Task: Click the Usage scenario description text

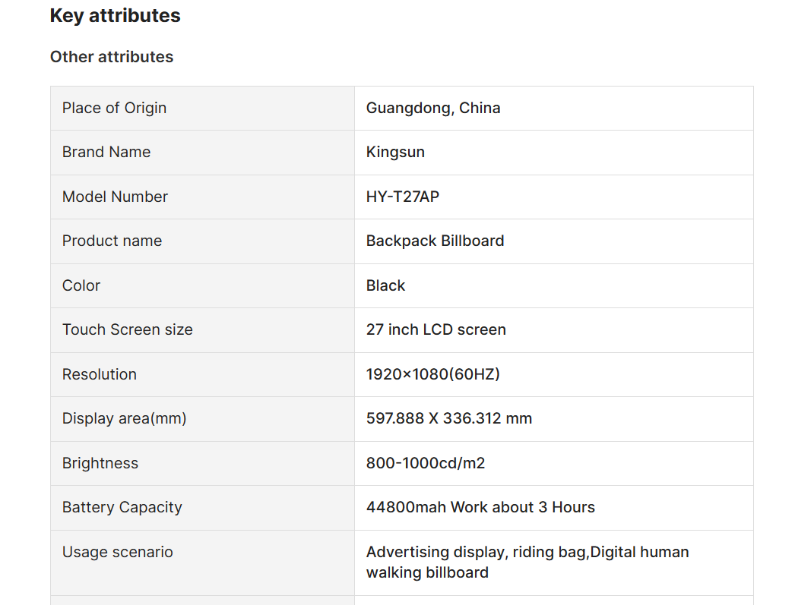Action: (527, 562)
